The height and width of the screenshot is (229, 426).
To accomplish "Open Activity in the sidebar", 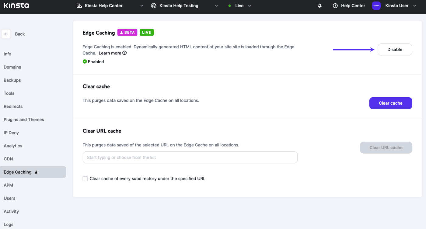I will tap(11, 211).
